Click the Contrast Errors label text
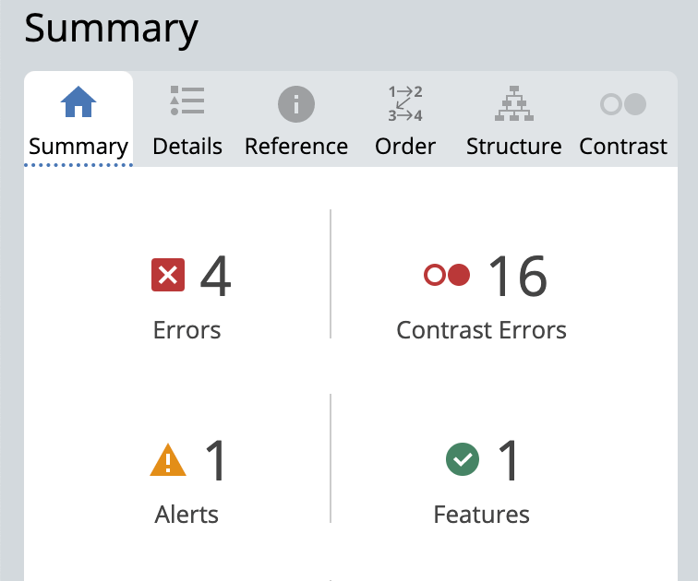Viewport: 698px width, 581px height. 482,330
